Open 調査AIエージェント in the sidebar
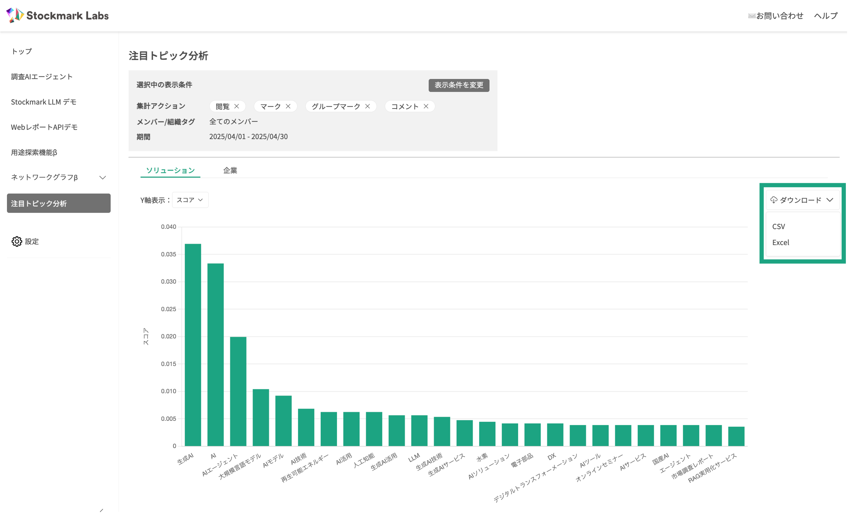The width and height of the screenshot is (848, 513). [x=42, y=77]
